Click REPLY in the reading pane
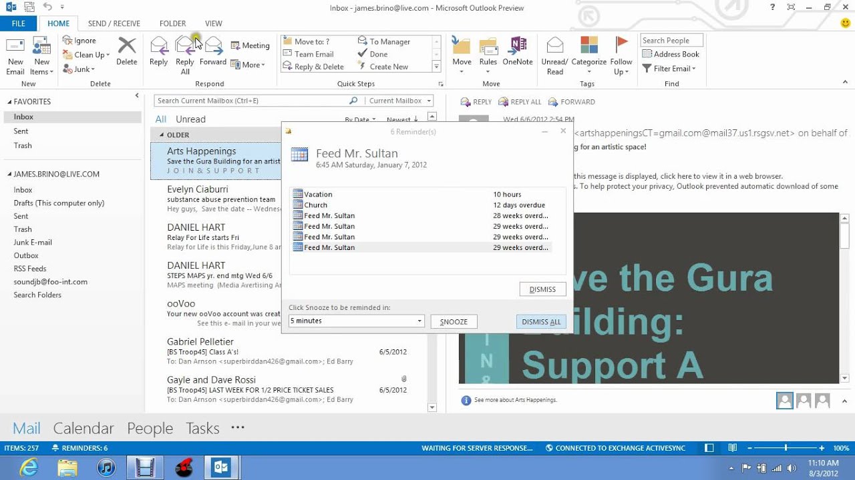This screenshot has width=855, height=480. coord(476,102)
